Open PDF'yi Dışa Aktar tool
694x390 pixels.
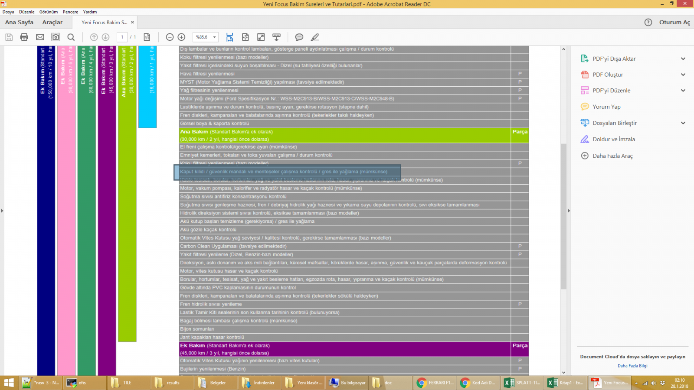[x=614, y=58]
